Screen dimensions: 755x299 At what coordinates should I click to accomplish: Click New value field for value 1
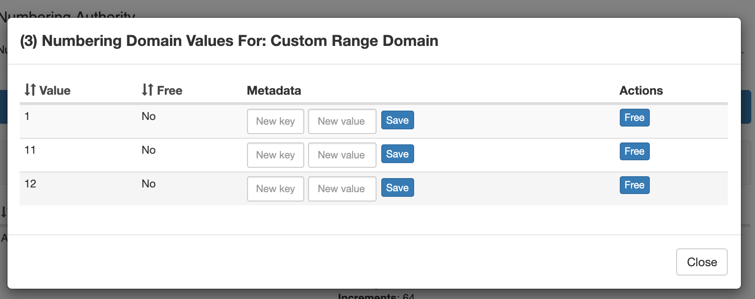tap(342, 121)
